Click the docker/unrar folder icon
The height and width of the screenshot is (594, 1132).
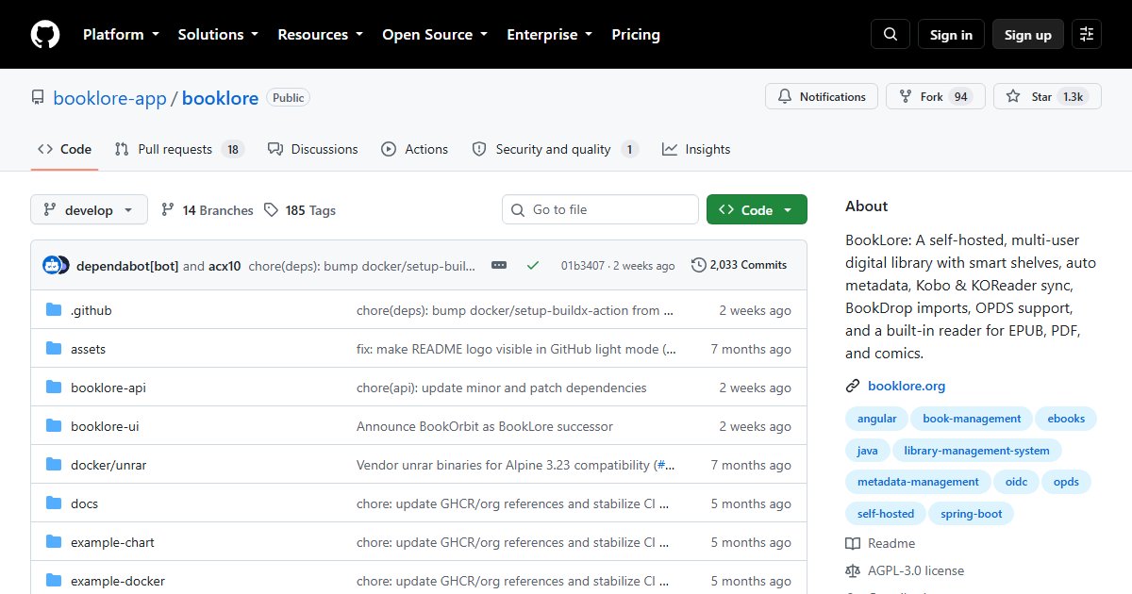click(x=54, y=465)
